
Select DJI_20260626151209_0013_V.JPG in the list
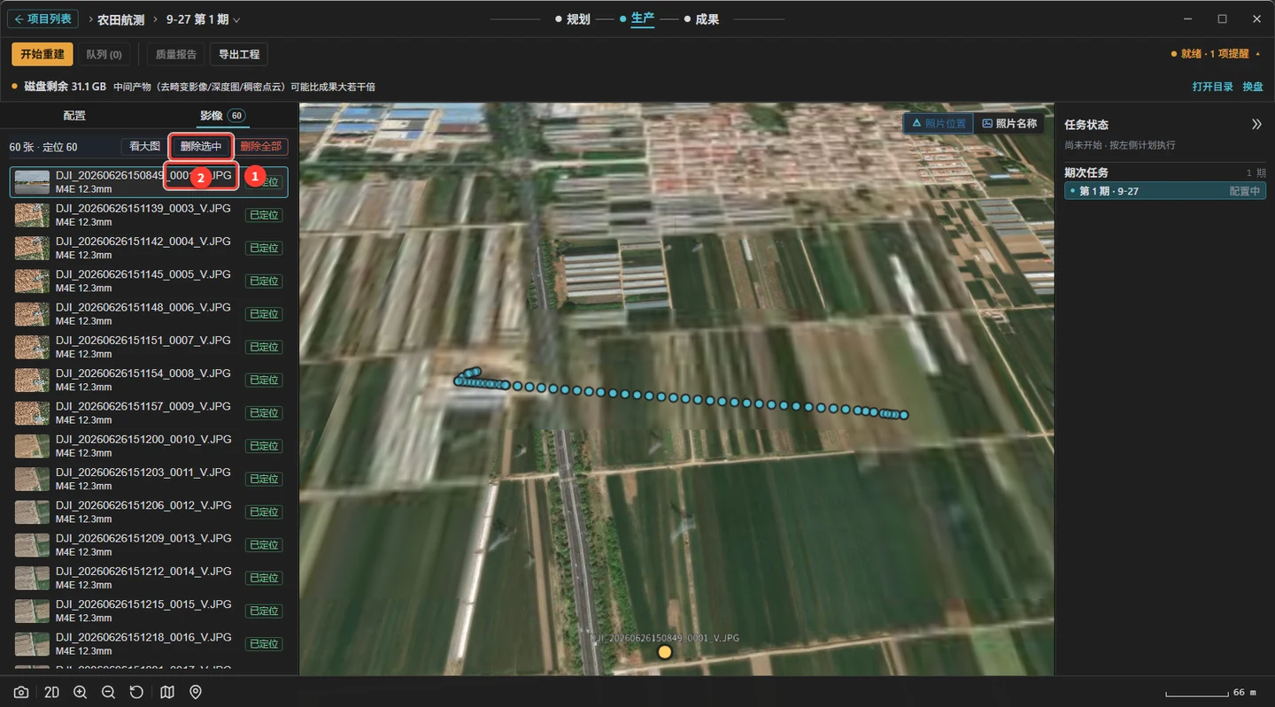click(x=149, y=545)
